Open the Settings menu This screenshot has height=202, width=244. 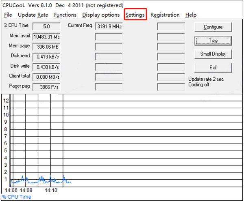(135, 15)
